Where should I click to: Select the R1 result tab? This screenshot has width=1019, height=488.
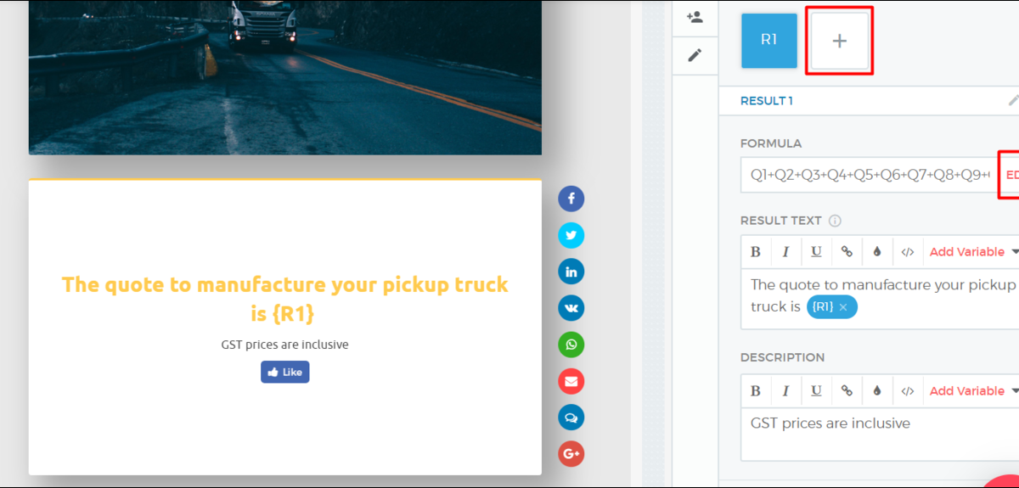click(x=768, y=40)
